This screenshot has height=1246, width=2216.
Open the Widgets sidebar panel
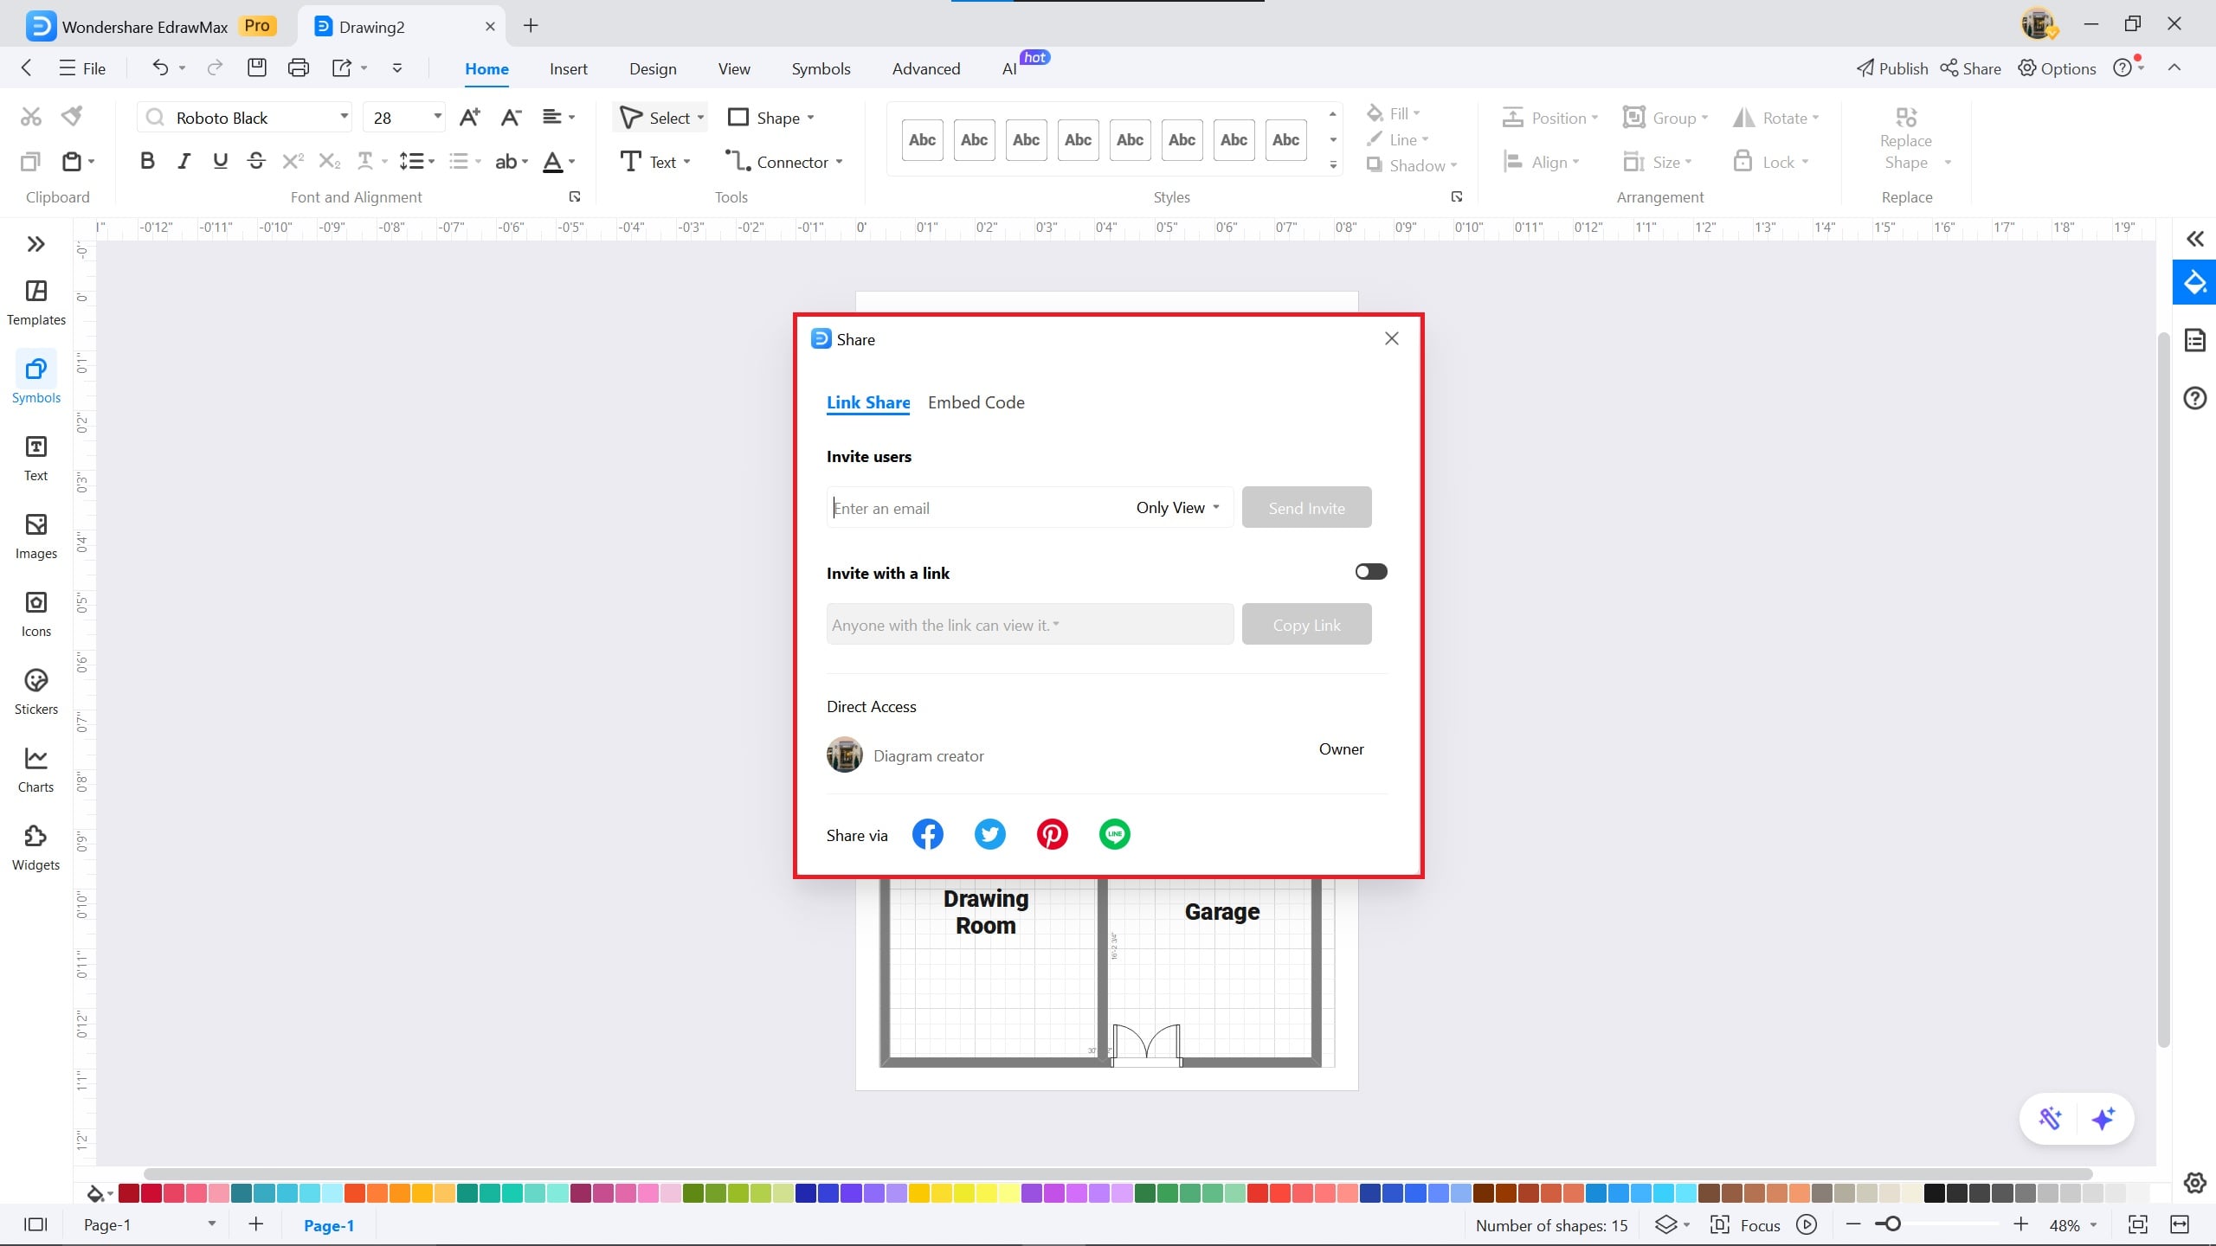tap(35, 847)
